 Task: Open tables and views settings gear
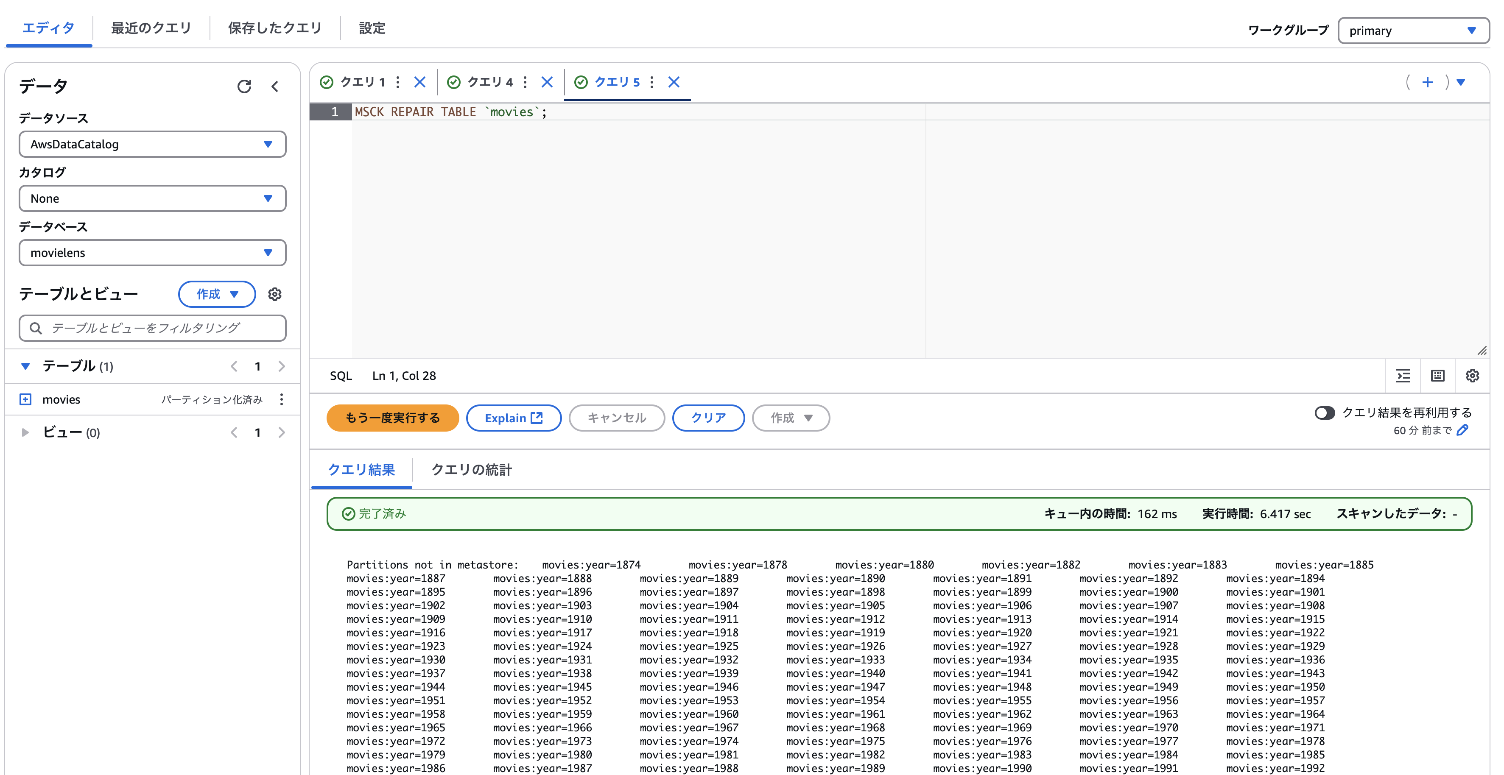click(x=275, y=294)
